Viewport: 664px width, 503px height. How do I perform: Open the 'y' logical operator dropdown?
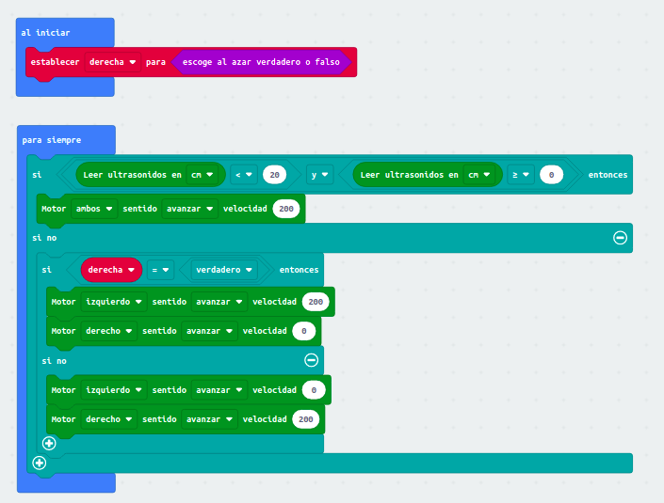(319, 175)
